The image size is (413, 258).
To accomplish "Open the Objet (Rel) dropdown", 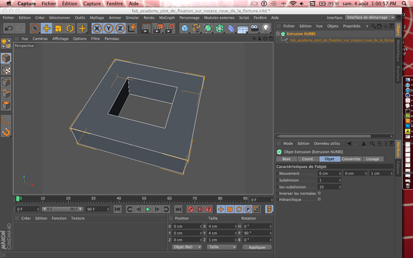I will 187,247.
